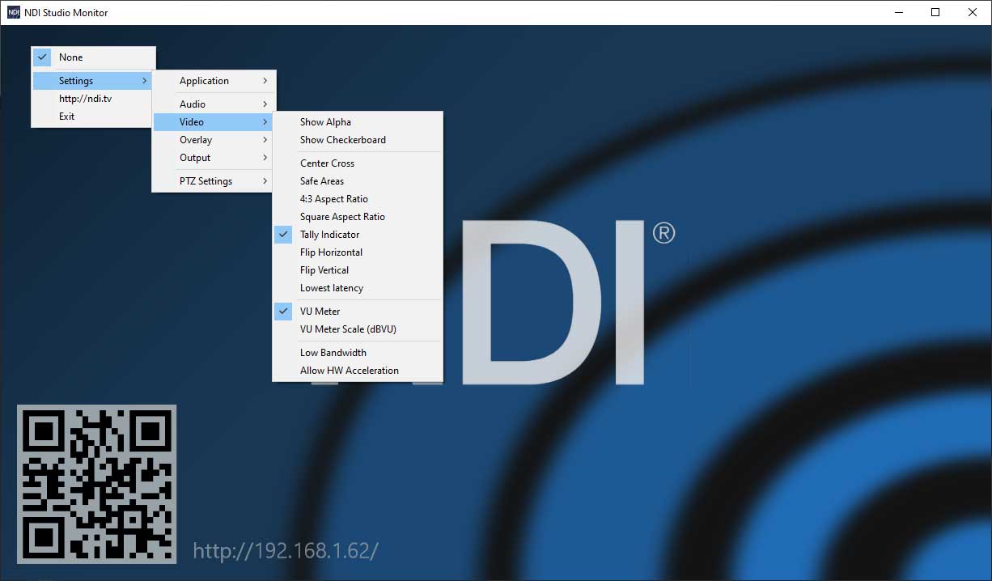Click the http://192.168.1.62/ address text
This screenshot has width=992, height=581.
(286, 551)
